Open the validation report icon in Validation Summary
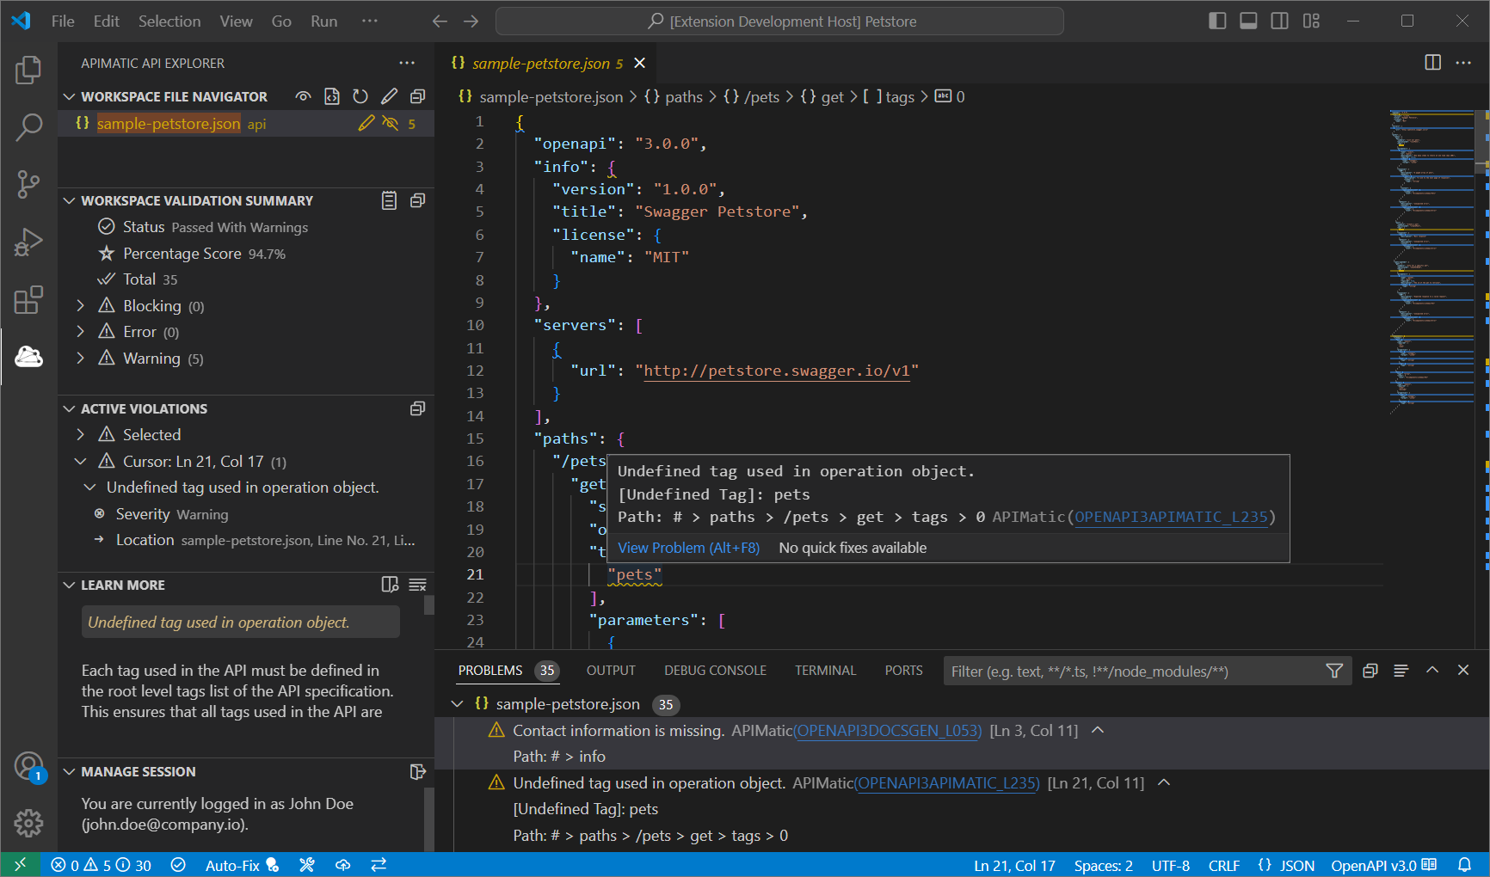Image resolution: width=1490 pixels, height=877 pixels. pyautogui.click(x=389, y=200)
